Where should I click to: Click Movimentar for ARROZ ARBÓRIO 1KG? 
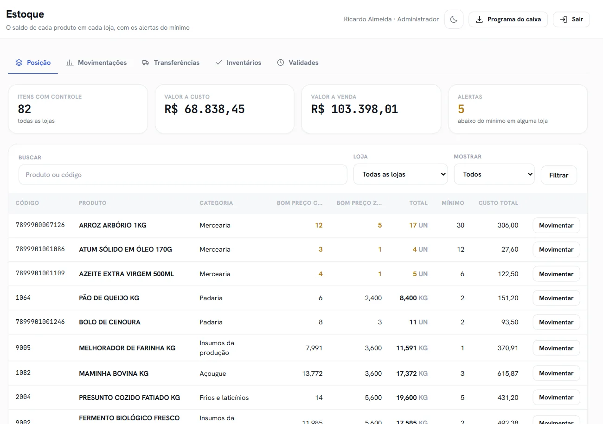[556, 225]
